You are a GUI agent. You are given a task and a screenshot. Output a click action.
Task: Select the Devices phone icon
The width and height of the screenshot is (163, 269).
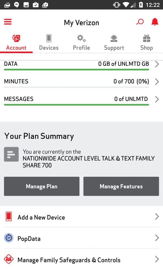49,38
